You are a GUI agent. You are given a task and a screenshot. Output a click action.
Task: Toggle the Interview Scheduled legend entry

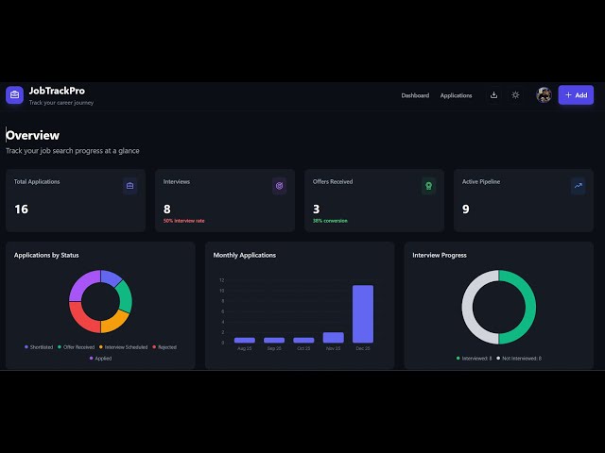pos(123,347)
